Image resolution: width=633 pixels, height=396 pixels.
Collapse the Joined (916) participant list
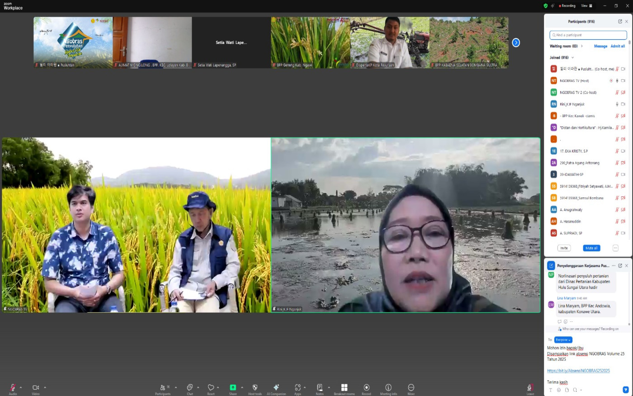(572, 58)
